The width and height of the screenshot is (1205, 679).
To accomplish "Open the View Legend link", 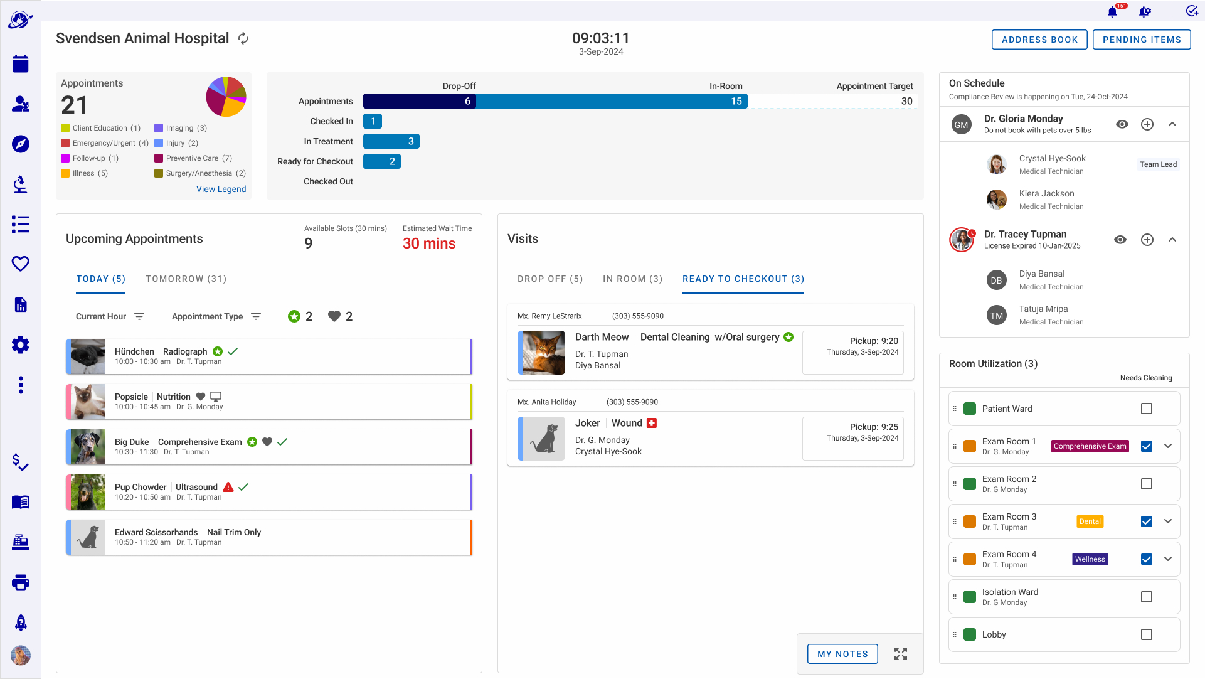I will click(x=221, y=189).
